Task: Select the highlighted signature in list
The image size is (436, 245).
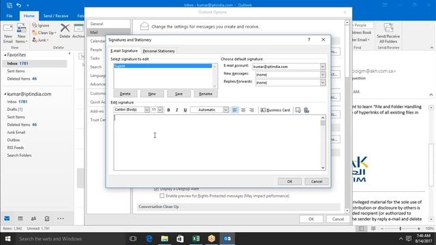Action: 163,66
